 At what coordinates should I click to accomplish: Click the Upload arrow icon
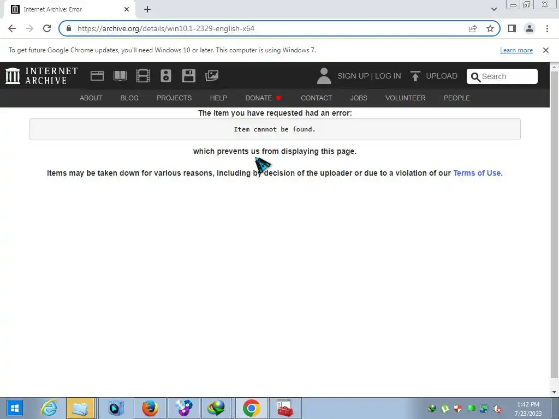415,76
